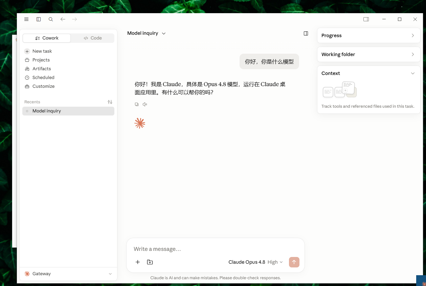The image size is (426, 286).
Task: Open the Model inquiry title dropdown
Action: pyautogui.click(x=147, y=33)
